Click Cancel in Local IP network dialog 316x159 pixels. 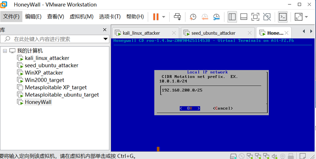223,108
